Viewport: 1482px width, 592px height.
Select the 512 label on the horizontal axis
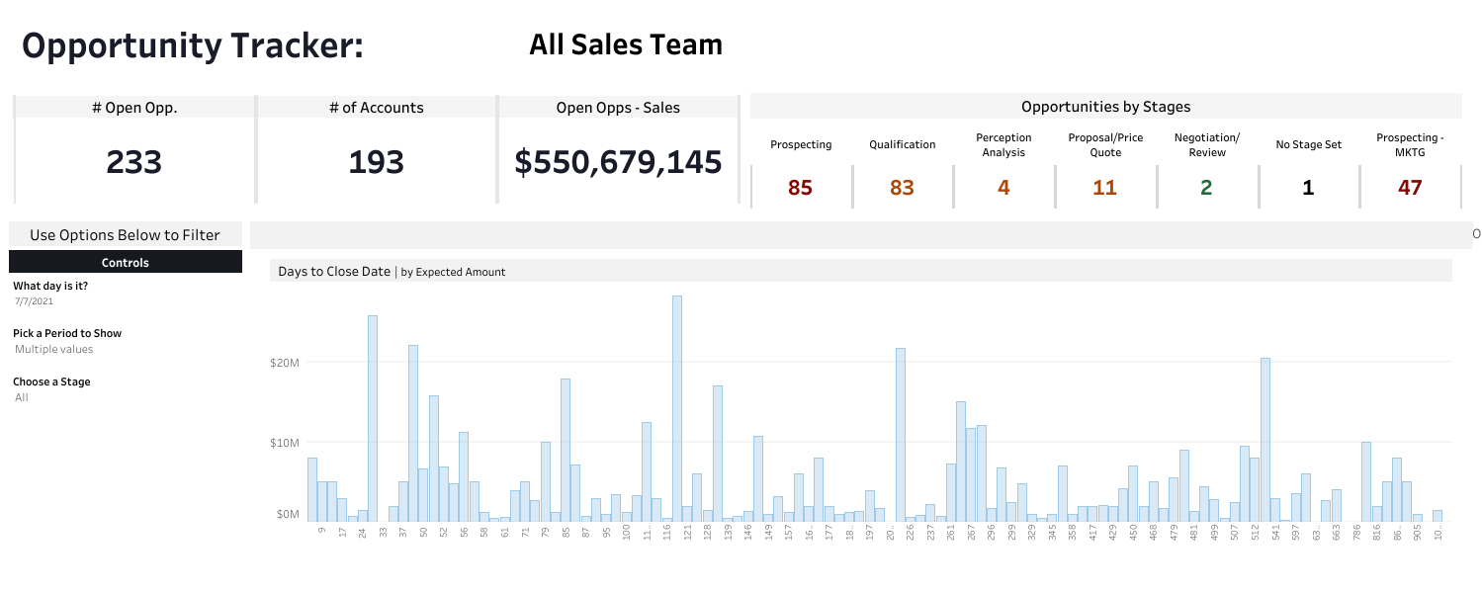click(x=1255, y=532)
